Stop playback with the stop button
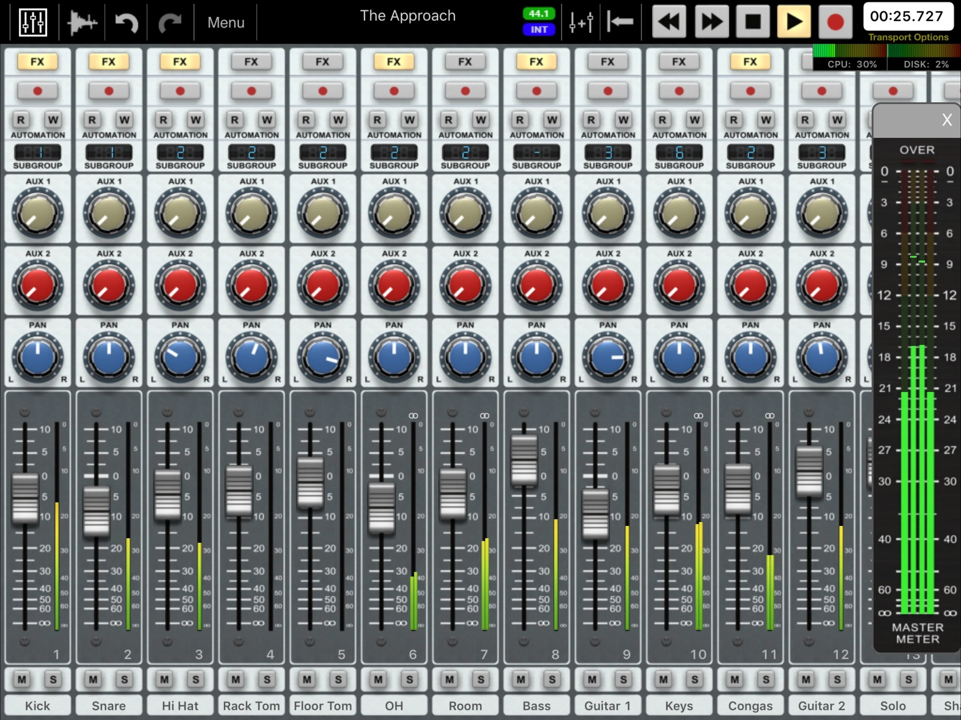The width and height of the screenshot is (961, 720). point(753,22)
